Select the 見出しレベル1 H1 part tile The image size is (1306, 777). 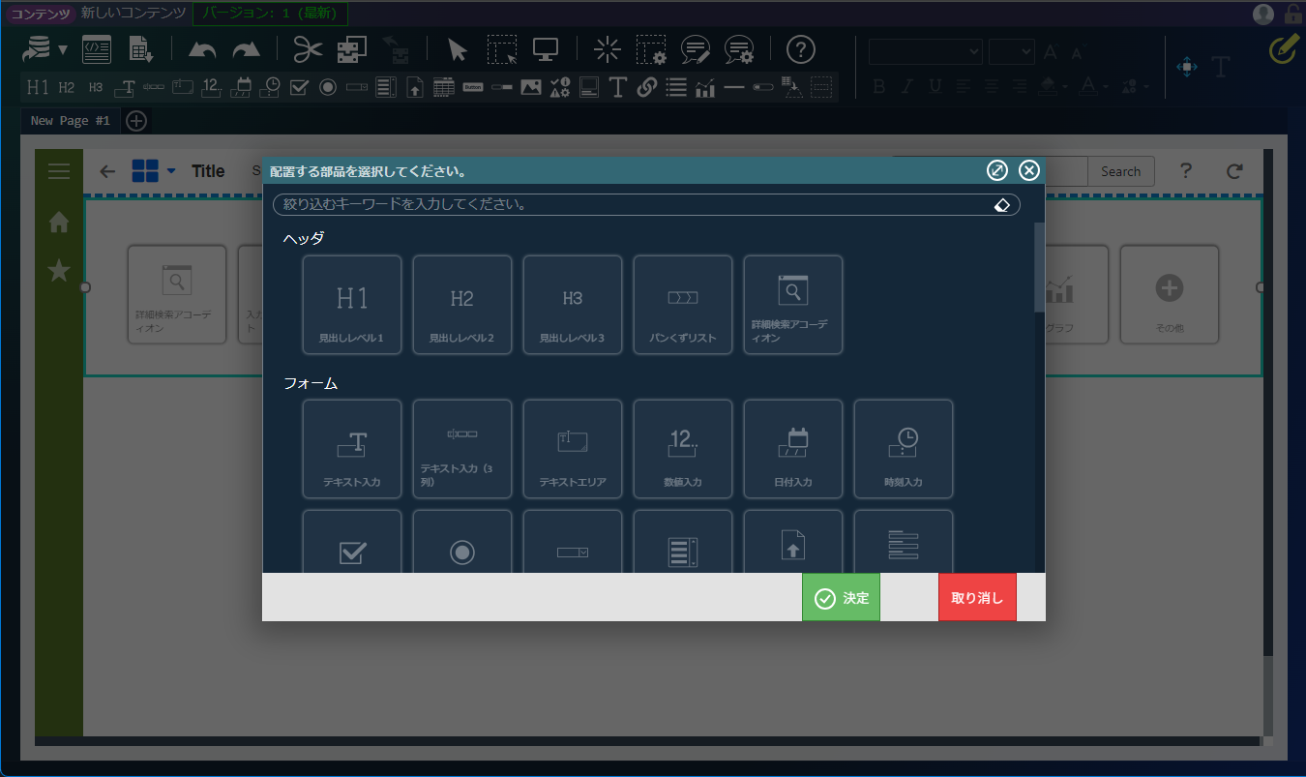click(x=352, y=305)
